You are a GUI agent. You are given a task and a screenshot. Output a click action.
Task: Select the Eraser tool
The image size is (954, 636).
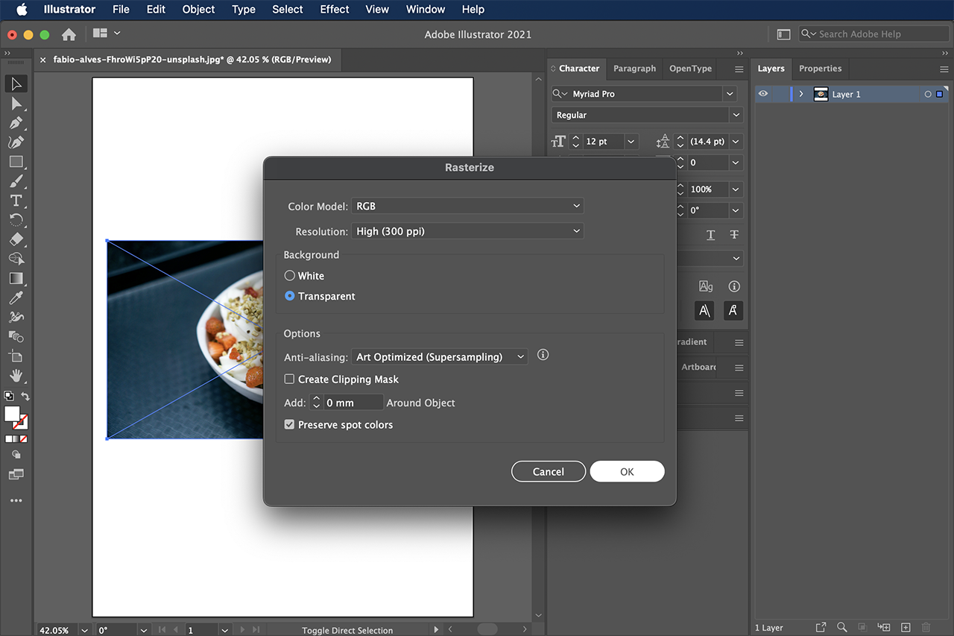click(16, 239)
